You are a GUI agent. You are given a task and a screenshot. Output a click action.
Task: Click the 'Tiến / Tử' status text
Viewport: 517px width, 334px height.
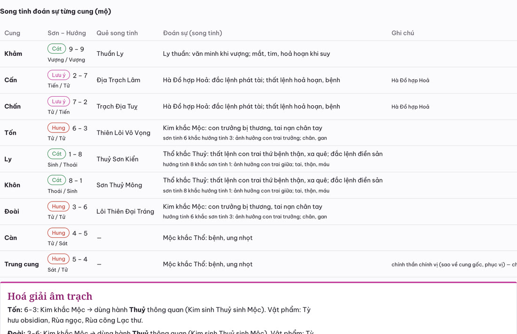(59, 85)
